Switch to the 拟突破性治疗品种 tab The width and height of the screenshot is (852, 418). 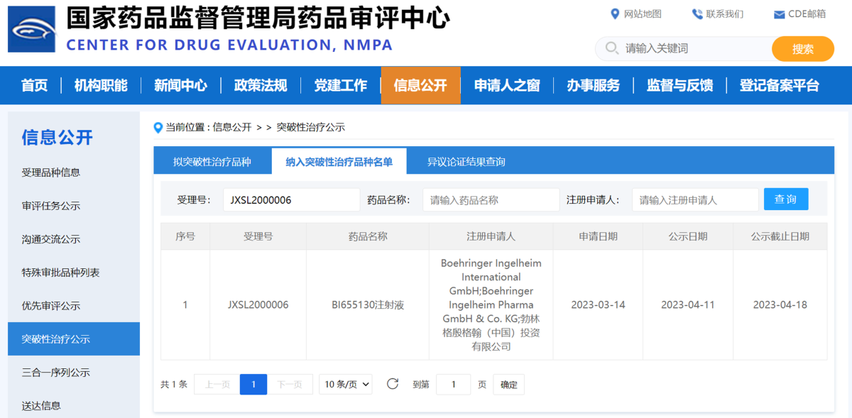point(212,162)
